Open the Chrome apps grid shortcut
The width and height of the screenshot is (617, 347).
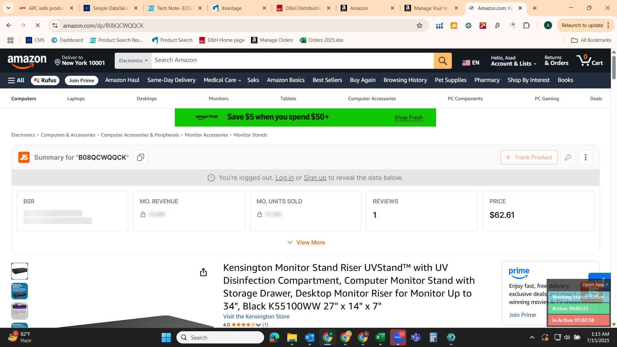[10, 40]
